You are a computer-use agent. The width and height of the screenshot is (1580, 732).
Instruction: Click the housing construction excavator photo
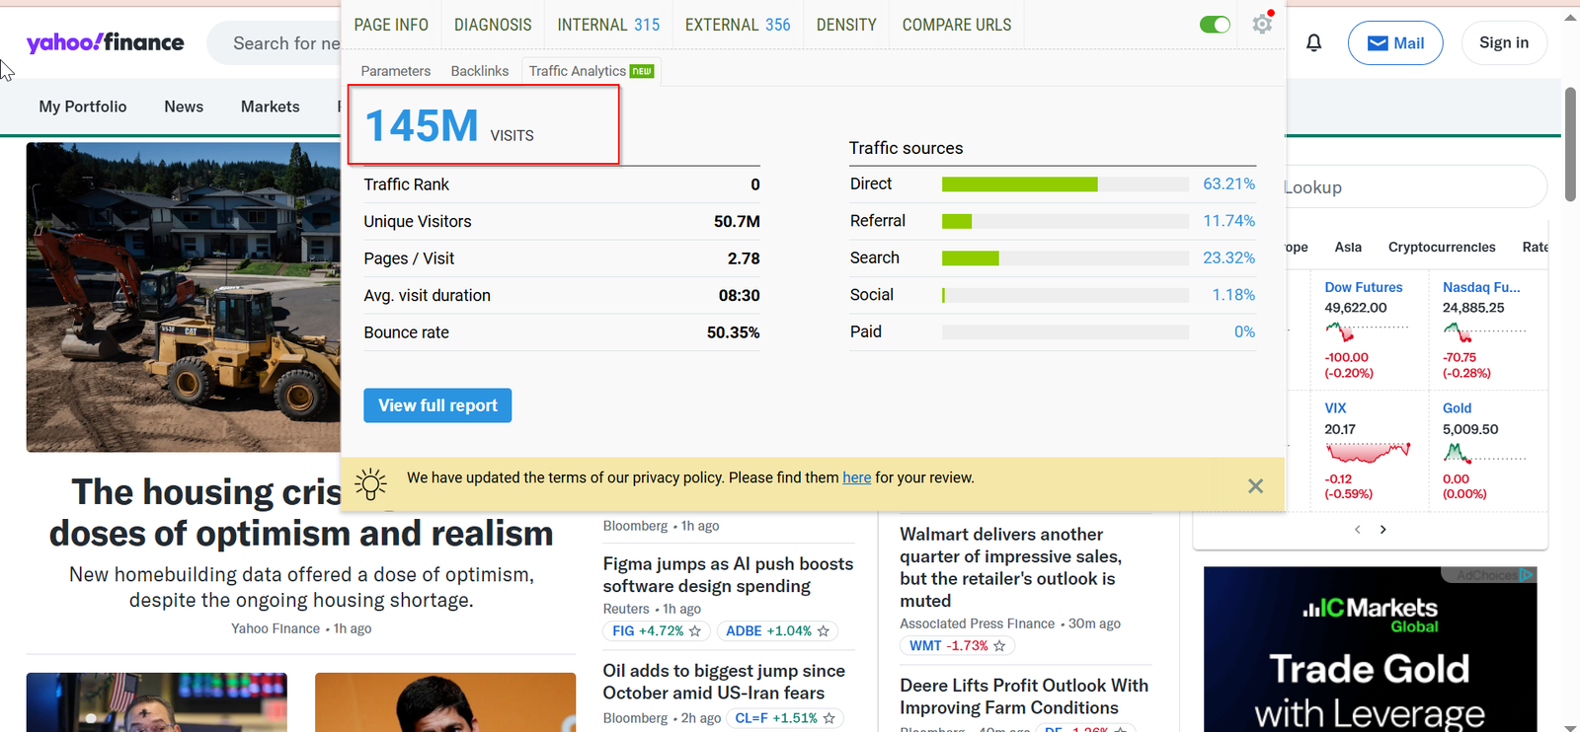pos(183,297)
